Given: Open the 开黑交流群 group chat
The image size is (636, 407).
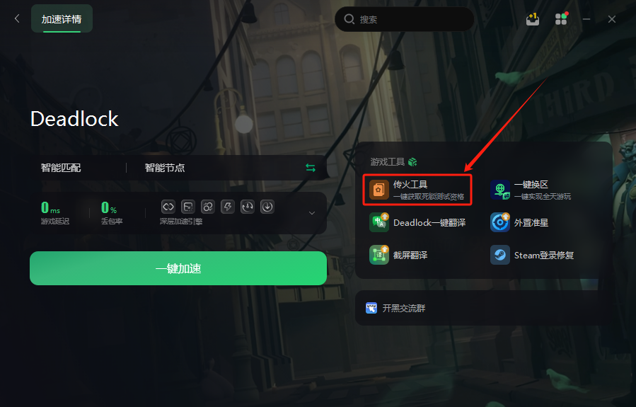Looking at the screenshot, I should coord(395,308).
